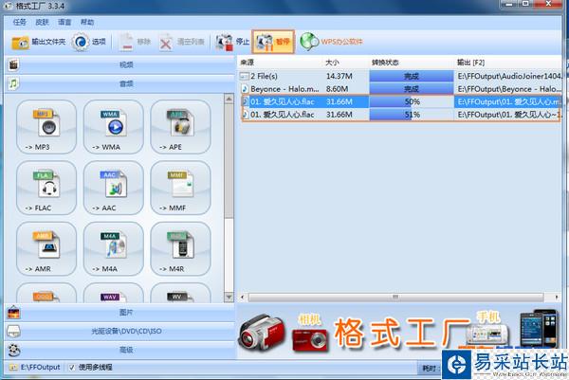
Task: Click the 转换状态 column header
Action: [x=412, y=63]
